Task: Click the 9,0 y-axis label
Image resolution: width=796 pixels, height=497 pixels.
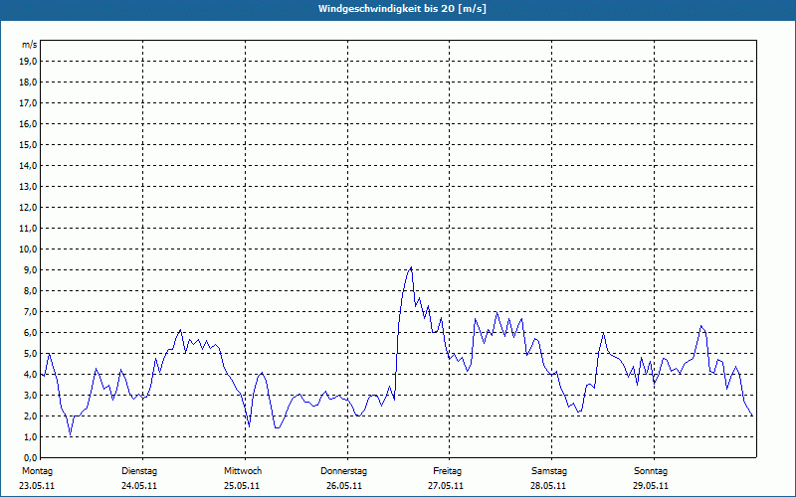Action: [x=30, y=269]
